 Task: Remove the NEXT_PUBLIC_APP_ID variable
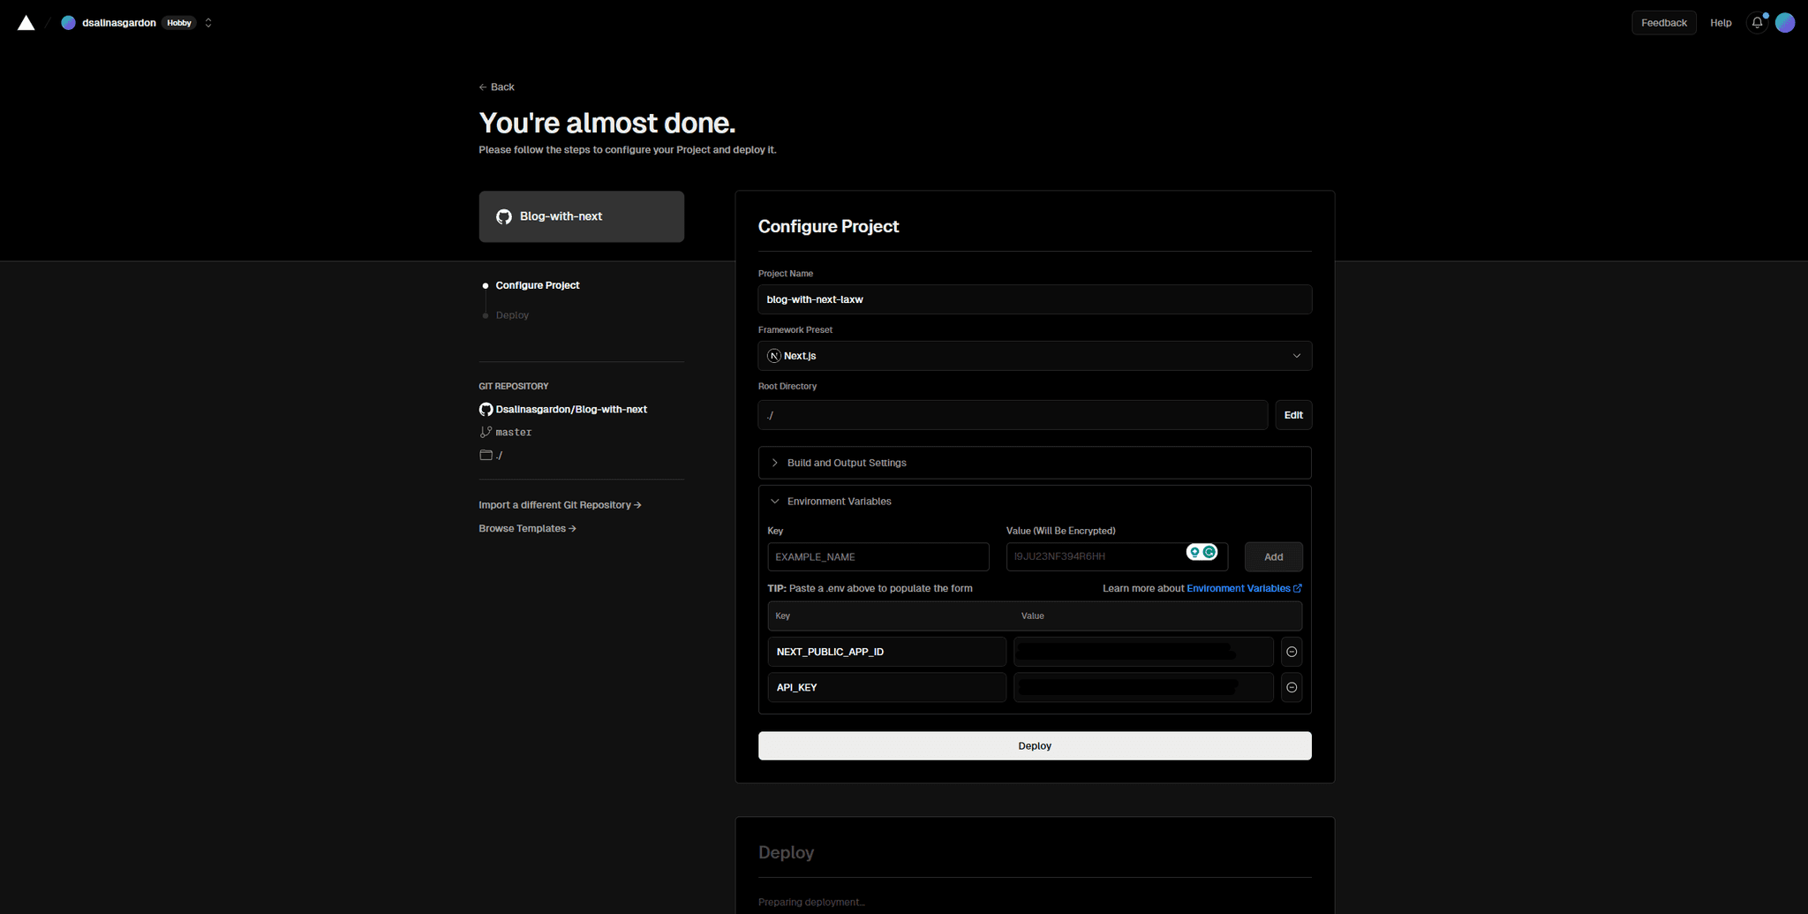coord(1292,652)
